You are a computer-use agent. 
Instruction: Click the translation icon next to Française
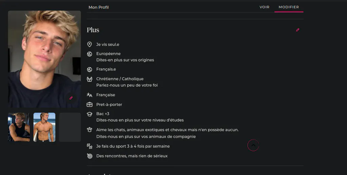[89, 95]
